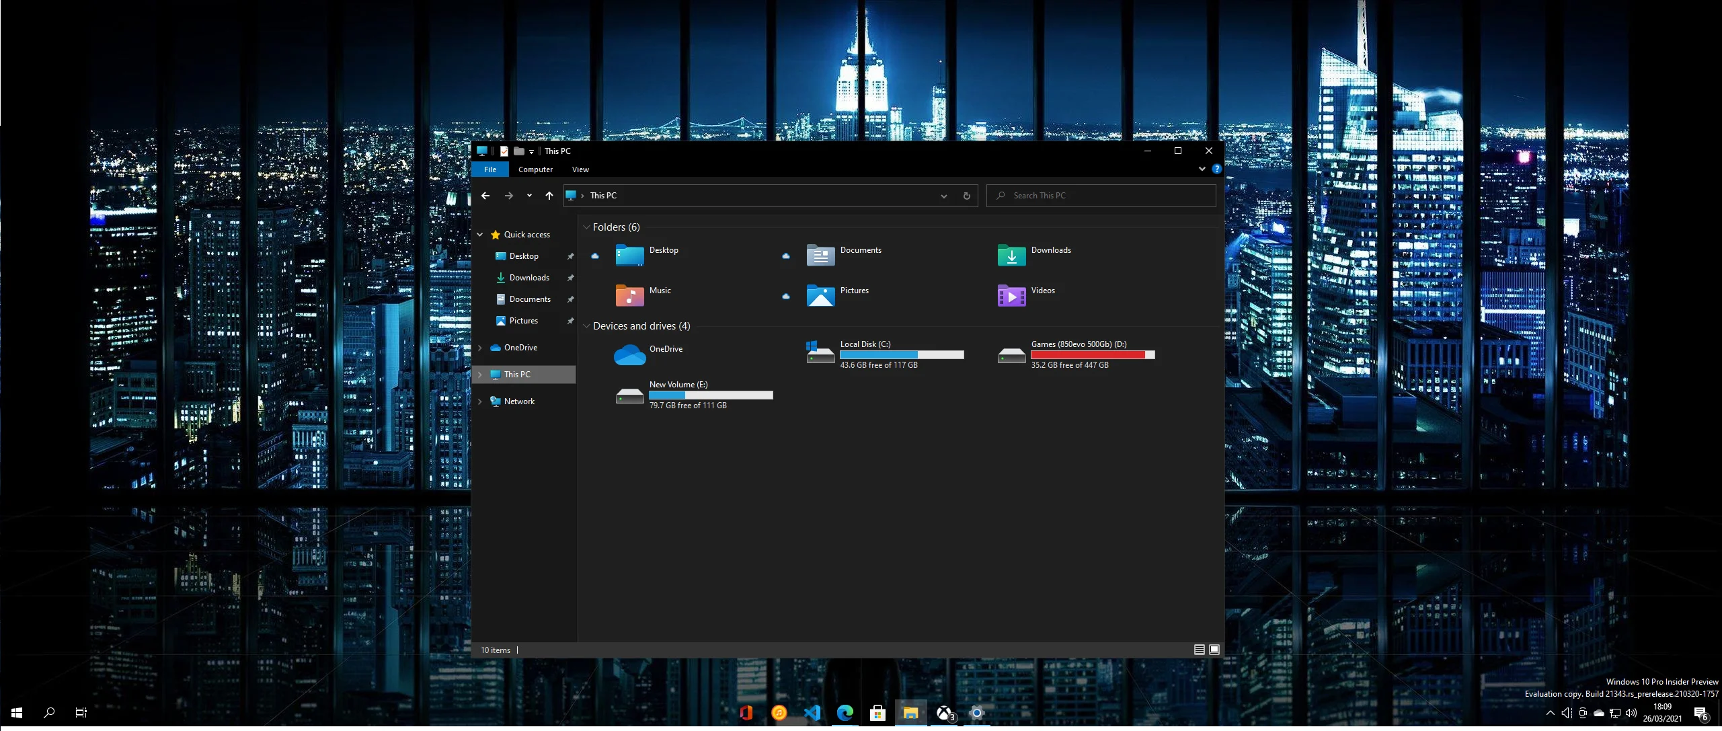Collapse the Devices and drives (4) group
Viewport: 1722px width, 731px height.
tap(586, 326)
